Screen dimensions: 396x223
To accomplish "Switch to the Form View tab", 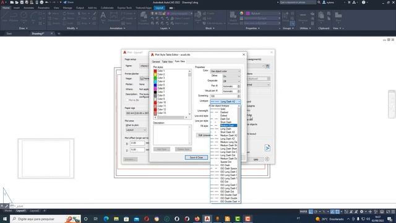I will (x=180, y=61).
